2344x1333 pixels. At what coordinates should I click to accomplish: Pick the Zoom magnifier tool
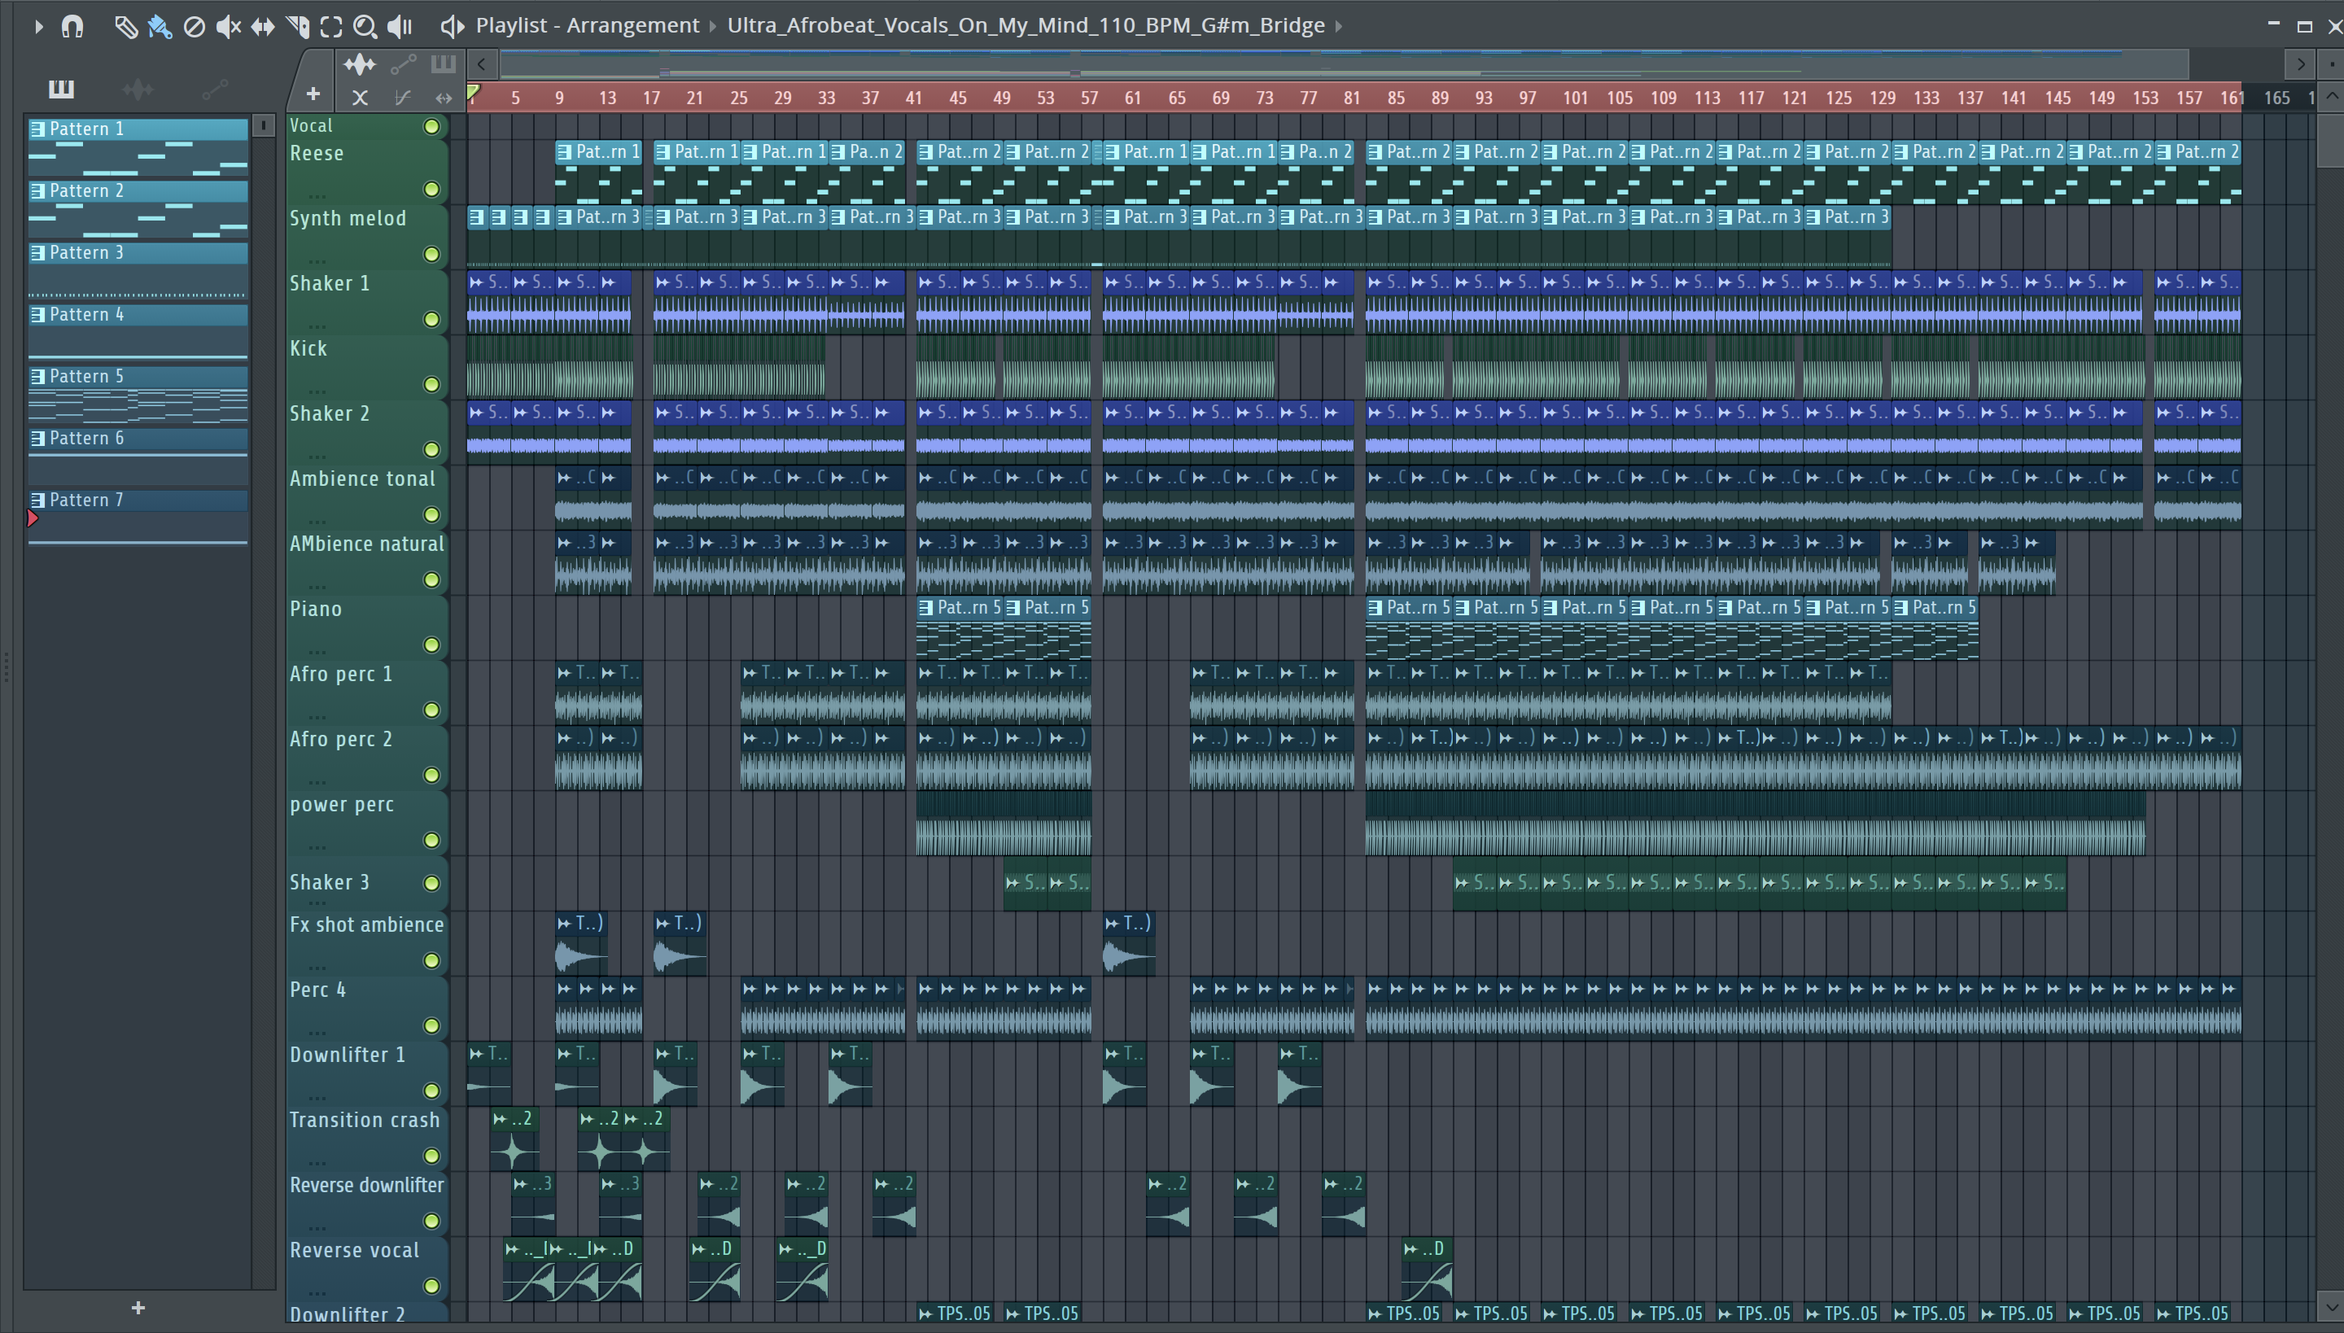[365, 27]
